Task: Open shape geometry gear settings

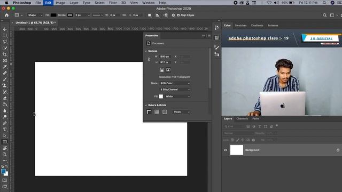Action: pos(173,15)
